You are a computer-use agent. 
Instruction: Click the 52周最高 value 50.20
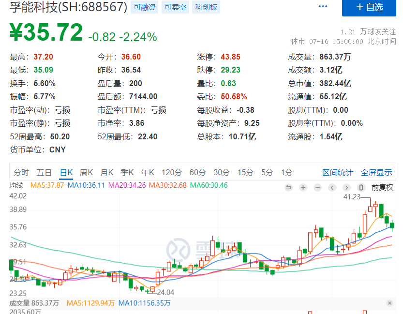(60, 137)
